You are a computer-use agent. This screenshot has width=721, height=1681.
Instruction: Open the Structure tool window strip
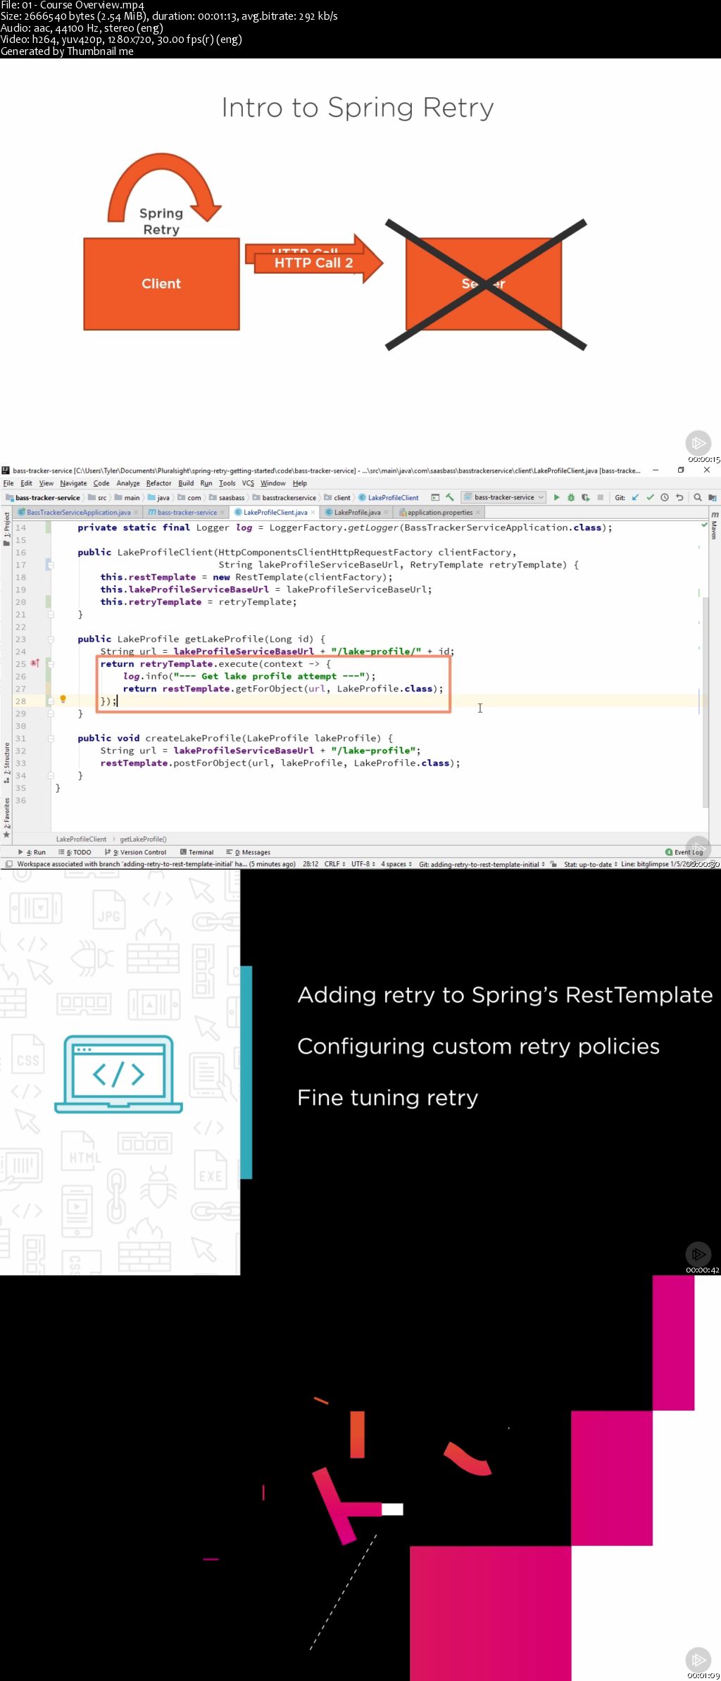(6, 763)
